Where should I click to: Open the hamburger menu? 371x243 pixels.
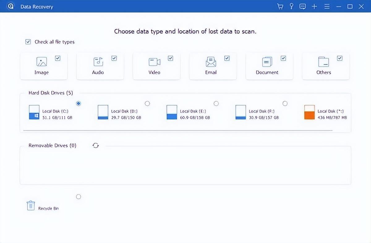click(x=327, y=6)
